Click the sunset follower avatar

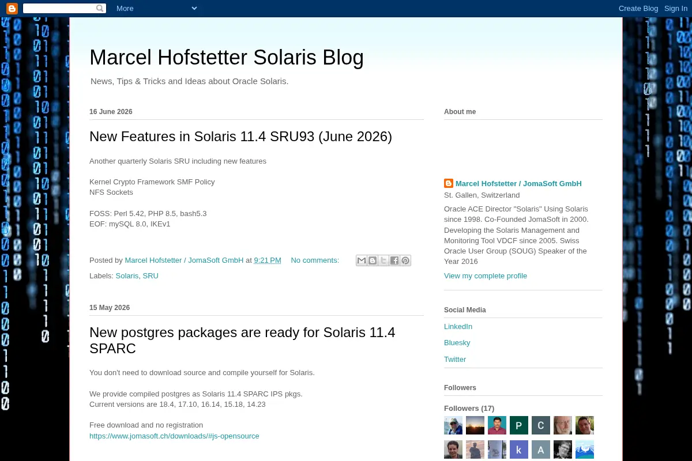[475, 425]
